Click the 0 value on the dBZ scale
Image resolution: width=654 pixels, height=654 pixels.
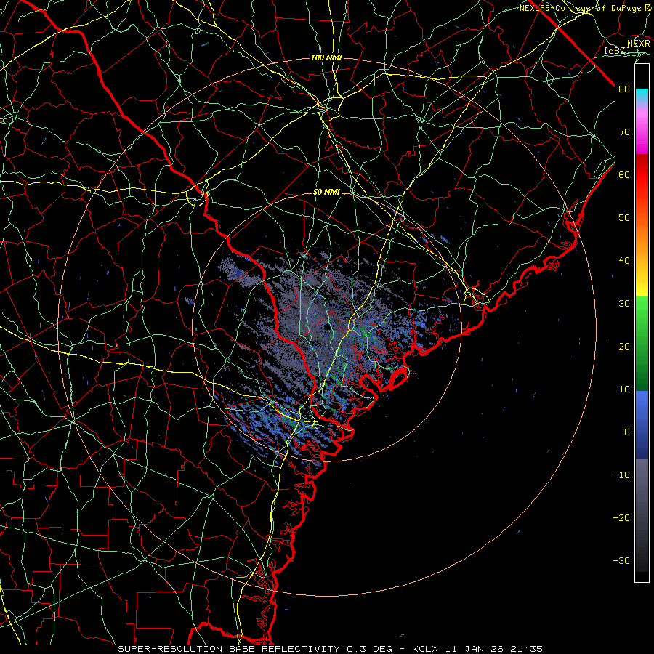627,432
